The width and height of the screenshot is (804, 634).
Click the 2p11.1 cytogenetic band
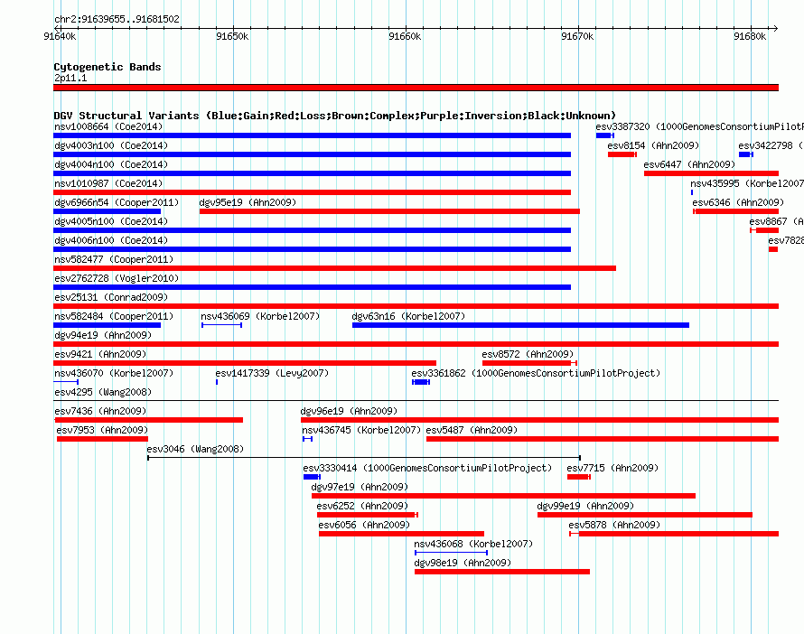point(416,88)
